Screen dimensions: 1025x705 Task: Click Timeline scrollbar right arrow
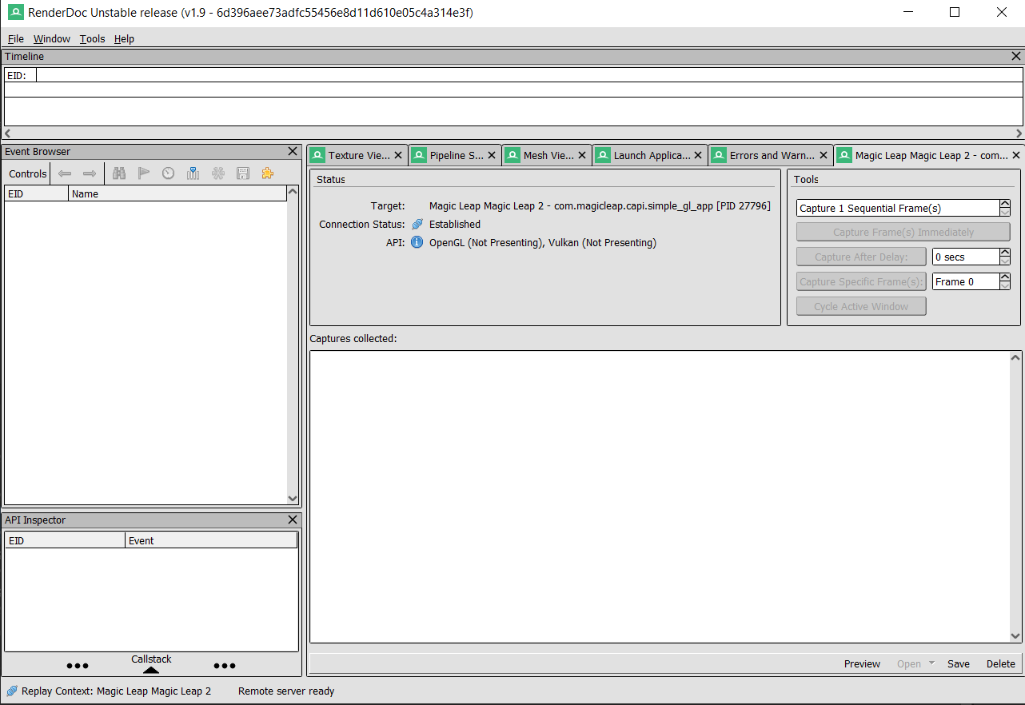click(1019, 133)
